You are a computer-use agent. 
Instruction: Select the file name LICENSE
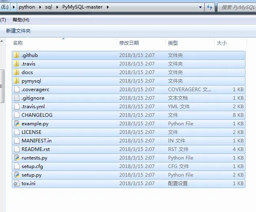(31, 132)
